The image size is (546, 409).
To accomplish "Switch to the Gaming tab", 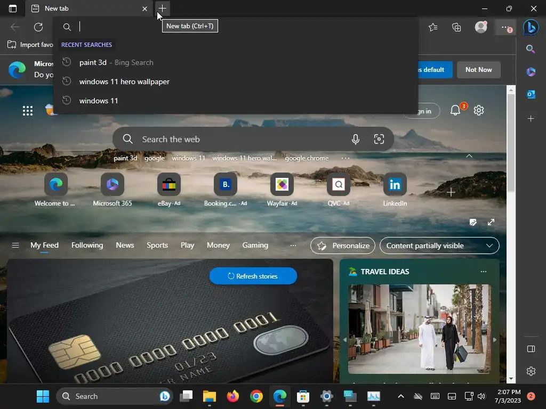I will [x=255, y=245].
